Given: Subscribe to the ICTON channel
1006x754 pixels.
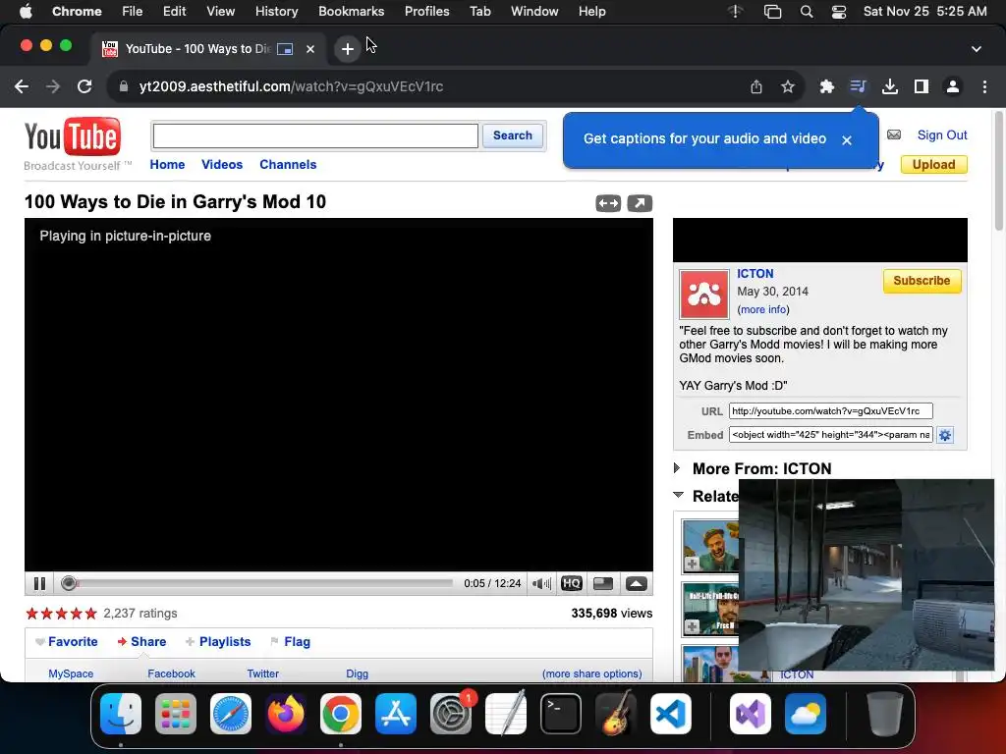Looking at the screenshot, I should 922,281.
